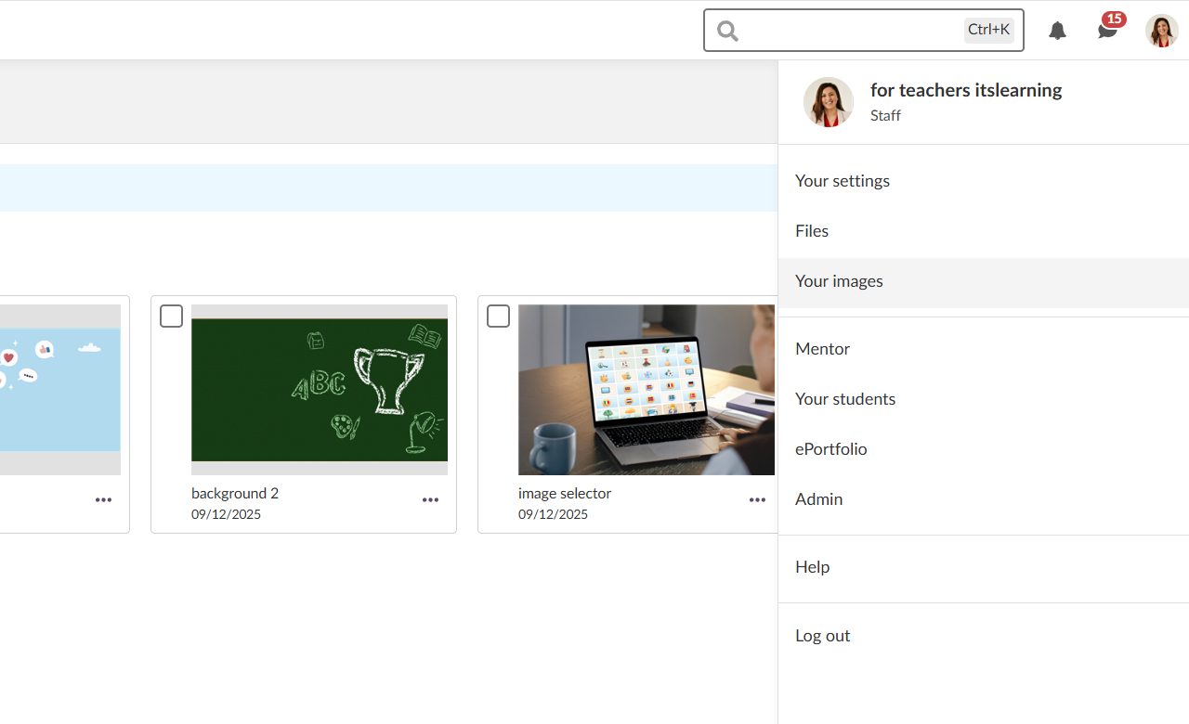This screenshot has height=724, width=1189.
Task: Open the Admin section
Action: [x=818, y=499]
